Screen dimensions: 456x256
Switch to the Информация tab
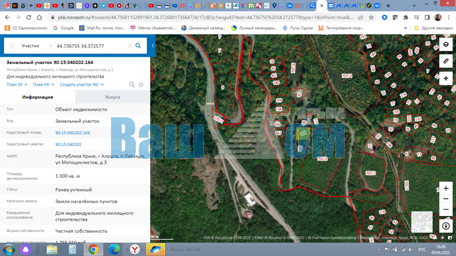pos(37,97)
